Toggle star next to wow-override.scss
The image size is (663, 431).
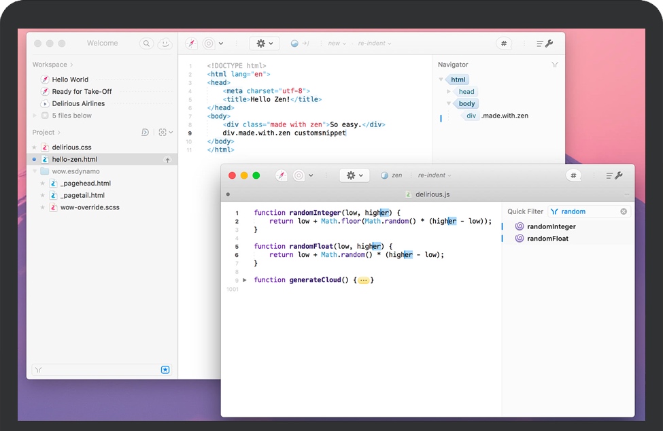coord(43,207)
